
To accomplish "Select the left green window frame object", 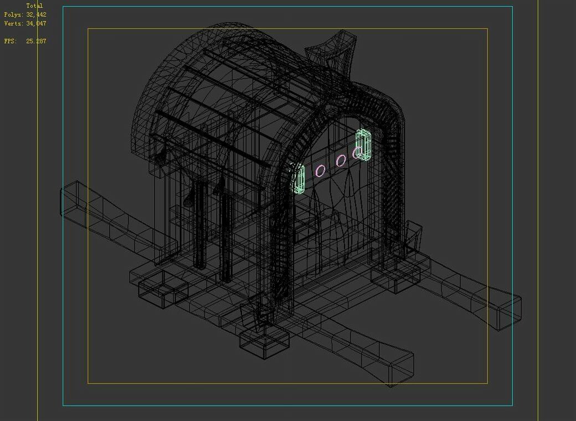I will 299,179.
